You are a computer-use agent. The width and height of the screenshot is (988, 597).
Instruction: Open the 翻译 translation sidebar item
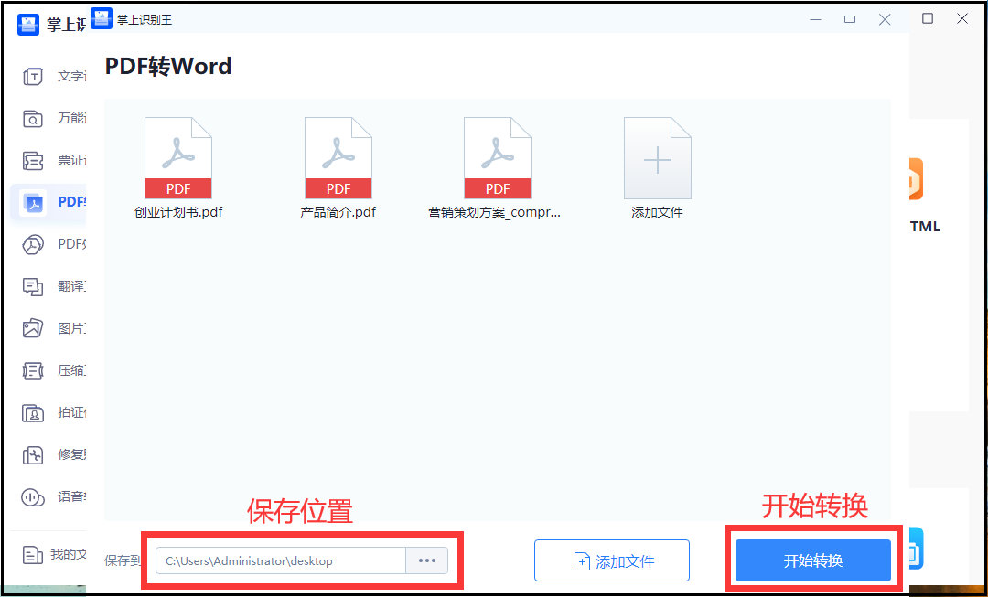point(54,286)
